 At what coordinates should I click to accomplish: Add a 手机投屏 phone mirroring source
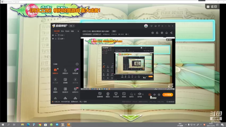[x=116, y=95]
